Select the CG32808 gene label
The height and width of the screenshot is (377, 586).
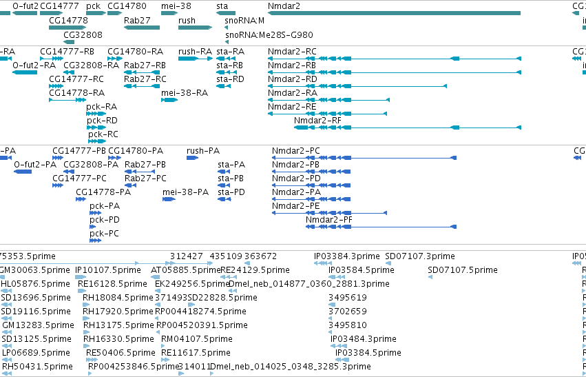83,34
